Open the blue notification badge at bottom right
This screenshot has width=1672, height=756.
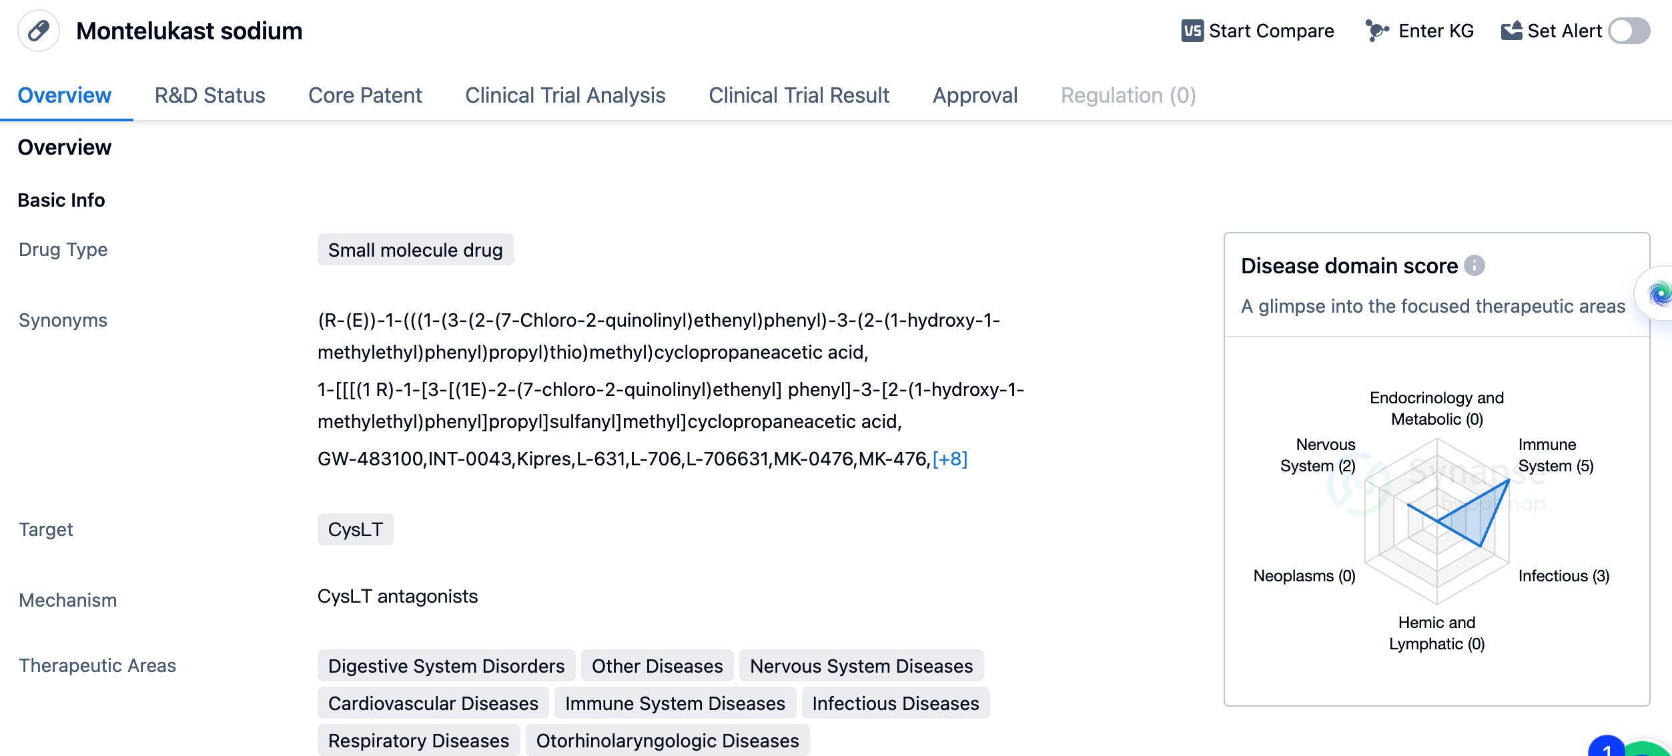pos(1607,748)
